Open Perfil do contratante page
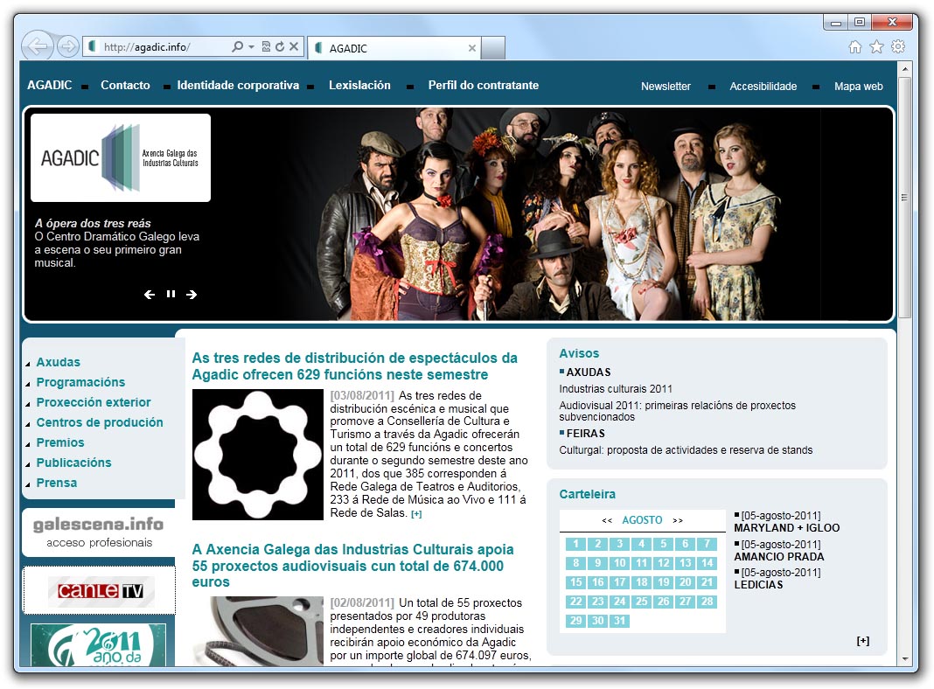Viewport: 934px width, 689px height. 483,85
